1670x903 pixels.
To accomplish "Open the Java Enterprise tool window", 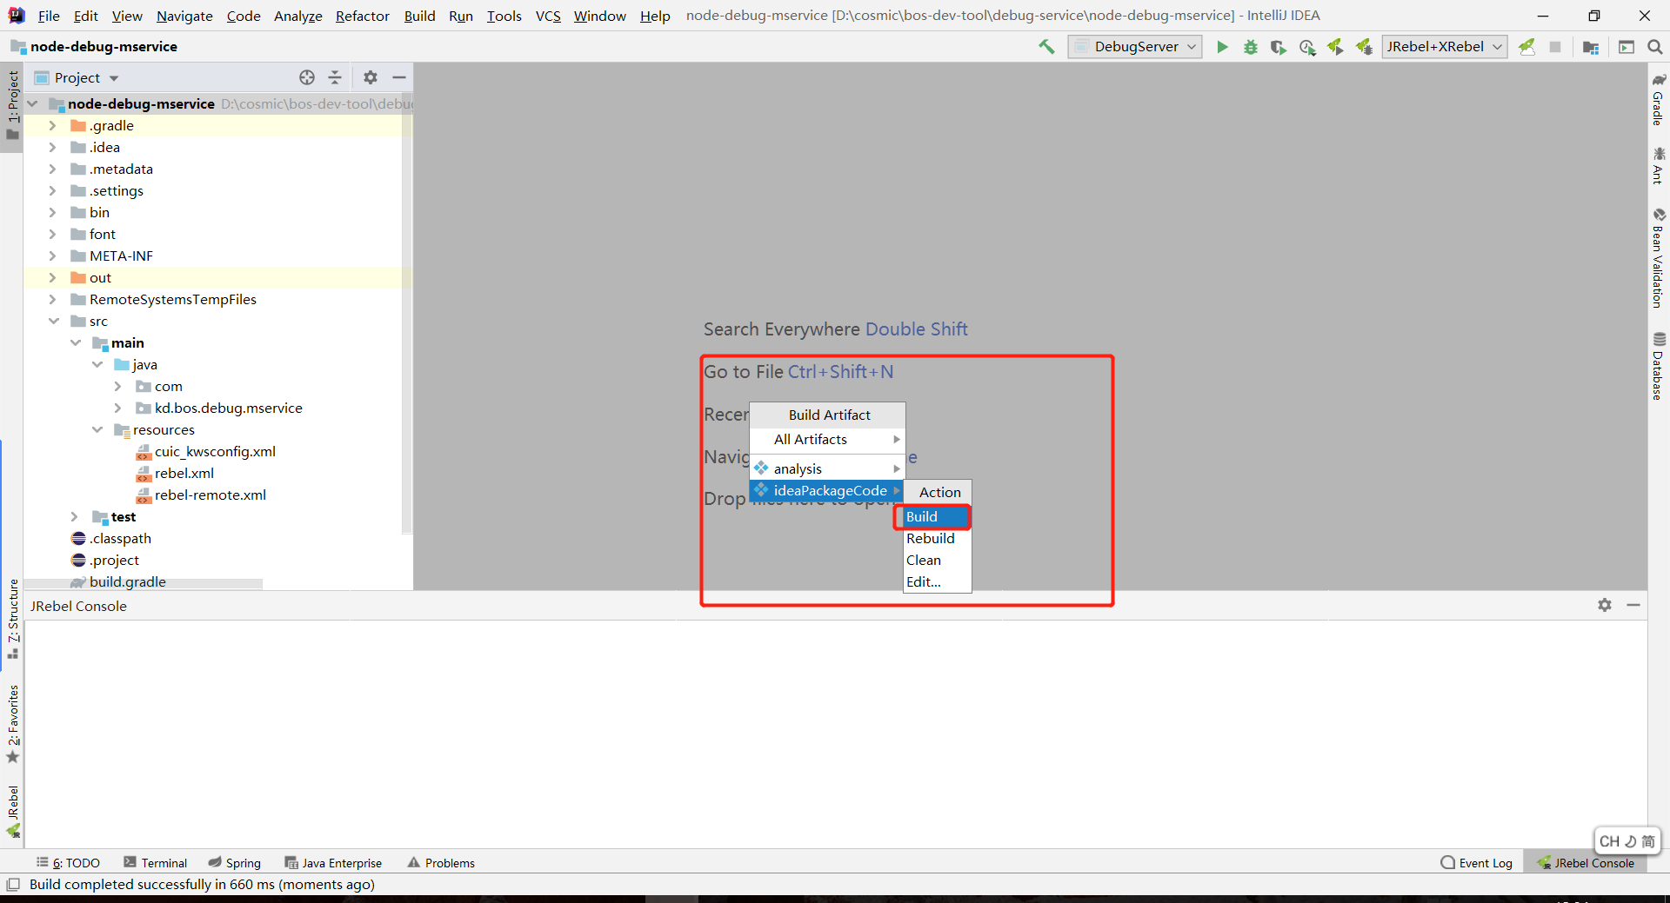I will [333, 862].
